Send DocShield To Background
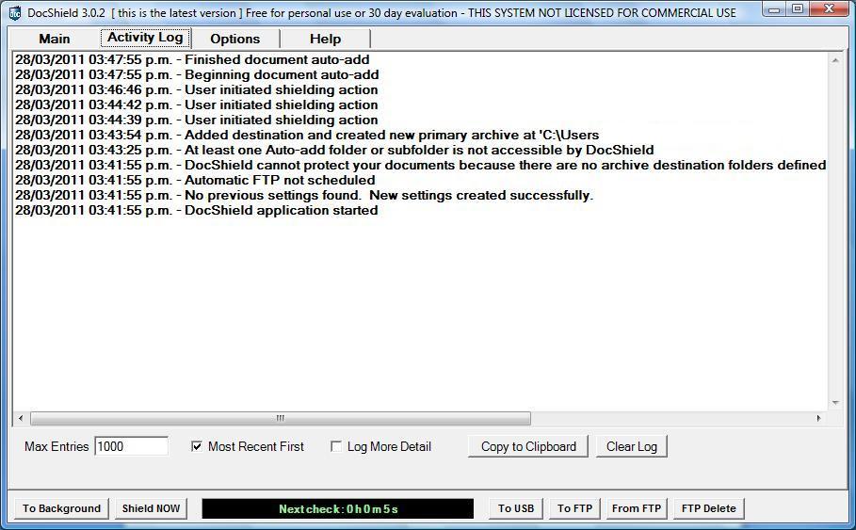The image size is (856, 530). click(62, 508)
